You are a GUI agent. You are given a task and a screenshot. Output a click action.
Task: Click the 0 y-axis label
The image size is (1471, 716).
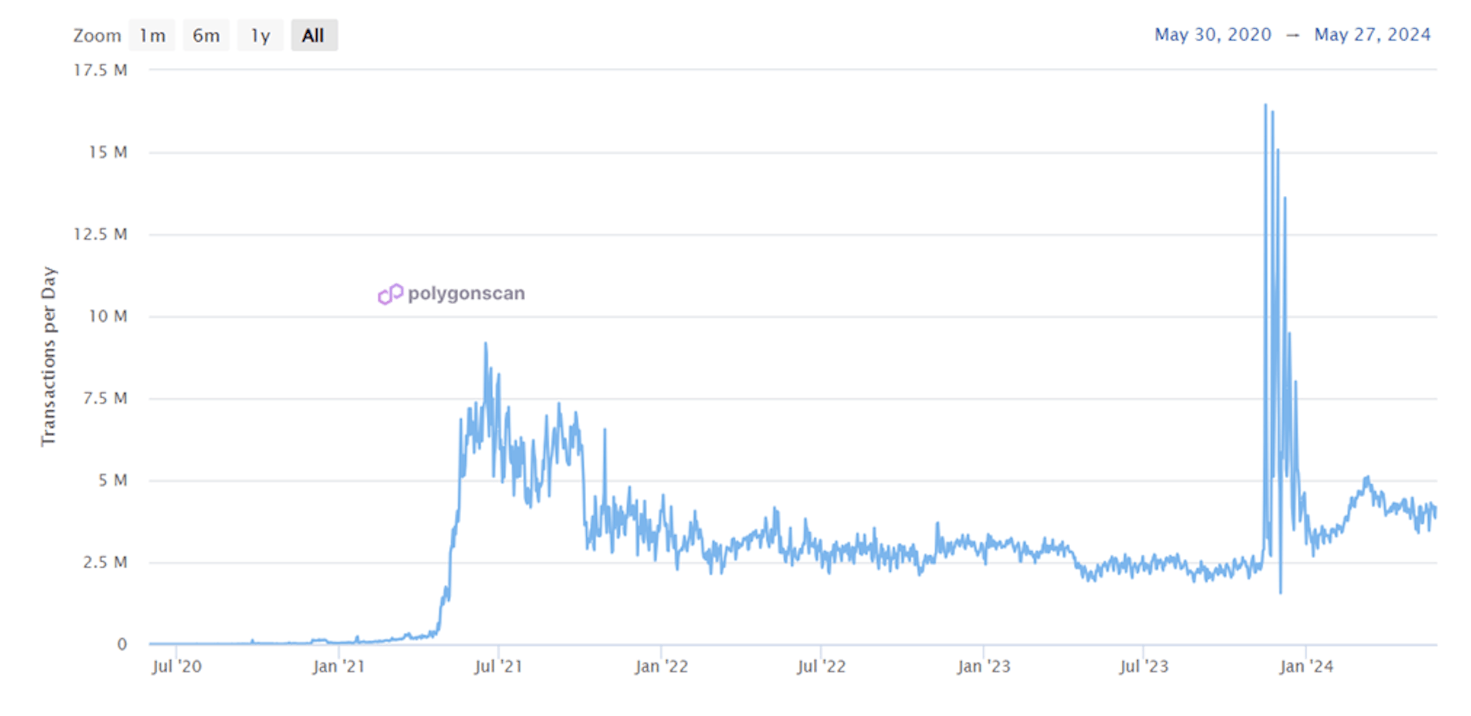coord(122,644)
